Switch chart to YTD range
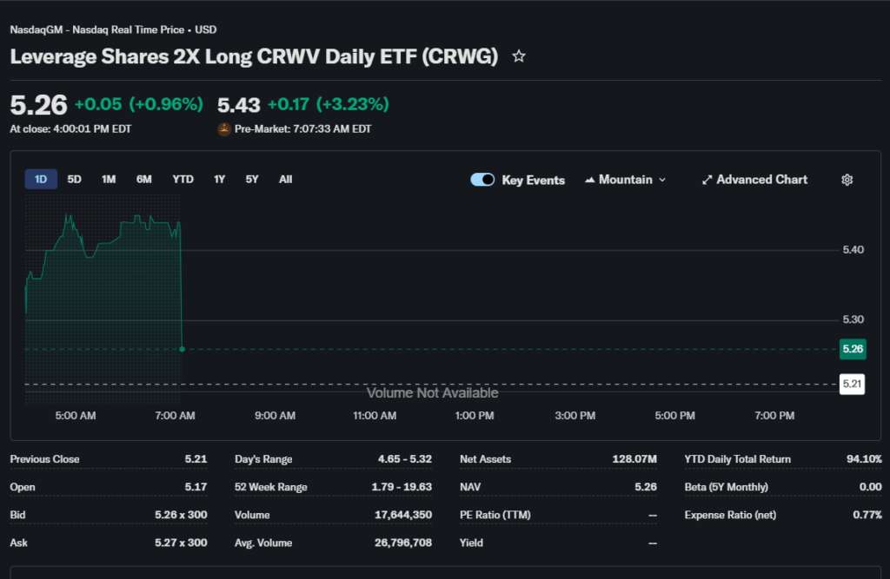Image resolution: width=890 pixels, height=579 pixels. click(183, 180)
